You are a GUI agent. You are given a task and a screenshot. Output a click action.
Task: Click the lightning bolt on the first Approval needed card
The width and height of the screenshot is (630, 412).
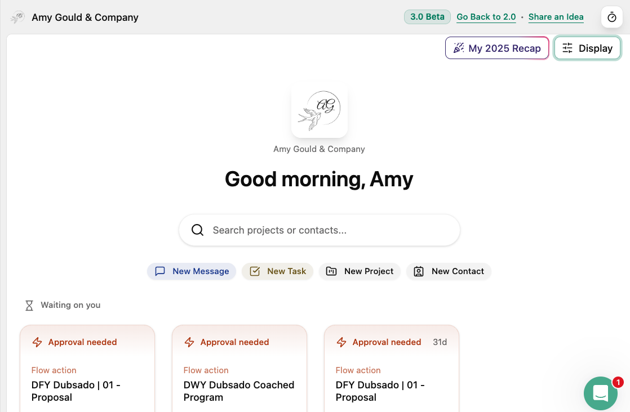[37, 342]
